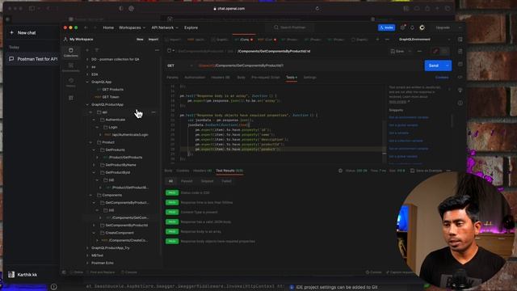Go back with Postman back arrow
Viewport: 517px width, 291px height.
(86, 27)
